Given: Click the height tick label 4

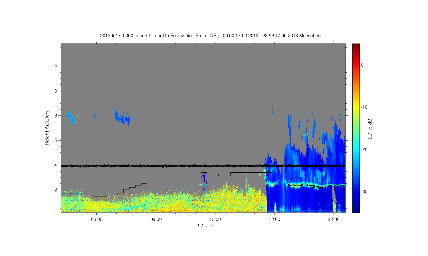Looking at the screenshot, I should tap(56, 165).
